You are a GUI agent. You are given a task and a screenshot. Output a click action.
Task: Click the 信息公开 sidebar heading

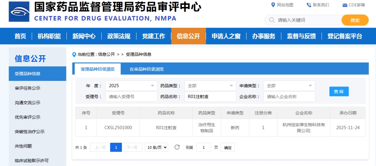click(30, 59)
